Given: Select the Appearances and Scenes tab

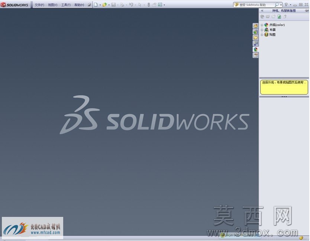Looking at the screenshot, I should click(x=256, y=49).
